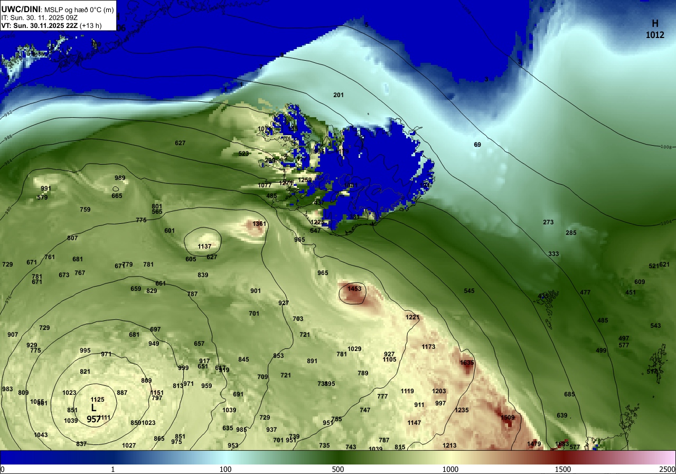
Task: Click the 1500 label on the color scale
Action: click(x=563, y=469)
